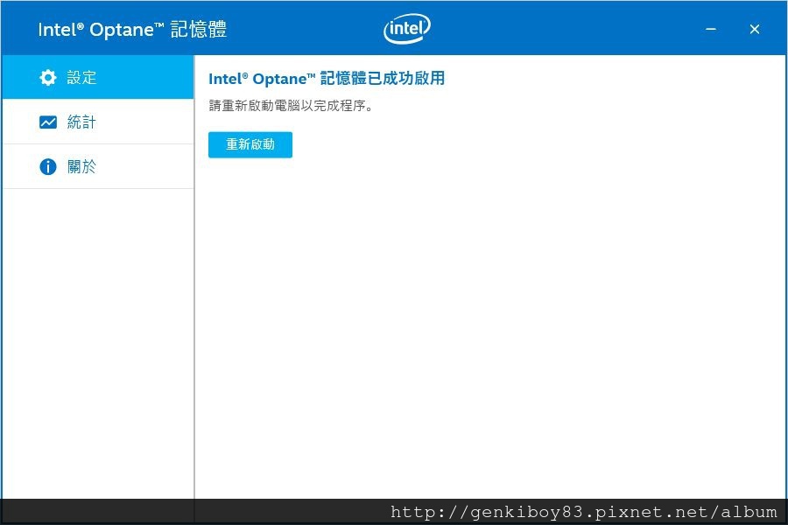Click the 重新啟動 restart button
The height and width of the screenshot is (525, 788).
click(250, 144)
